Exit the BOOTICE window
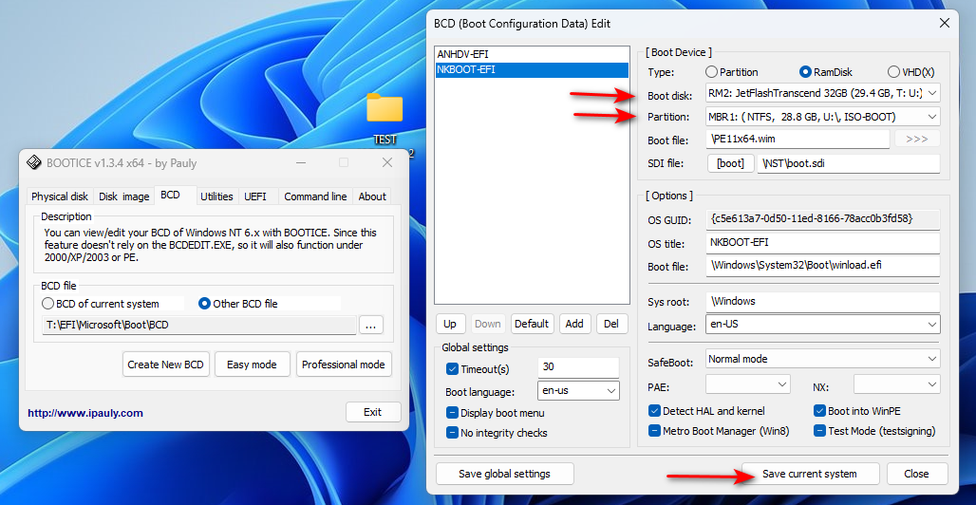976x505 pixels. 373,412
